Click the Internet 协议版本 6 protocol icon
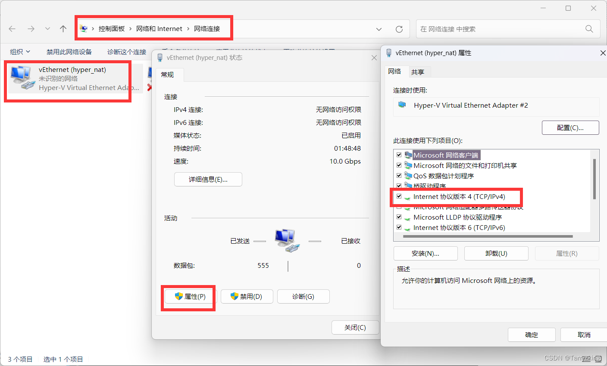This screenshot has height=366, width=607. 407,228
